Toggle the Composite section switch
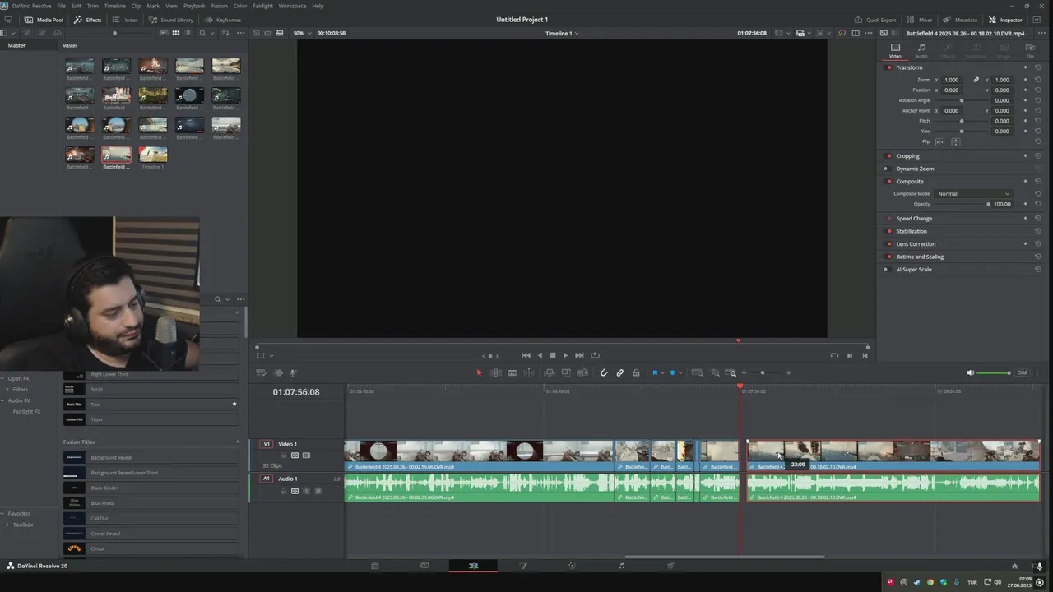This screenshot has width=1053, height=592. click(888, 181)
